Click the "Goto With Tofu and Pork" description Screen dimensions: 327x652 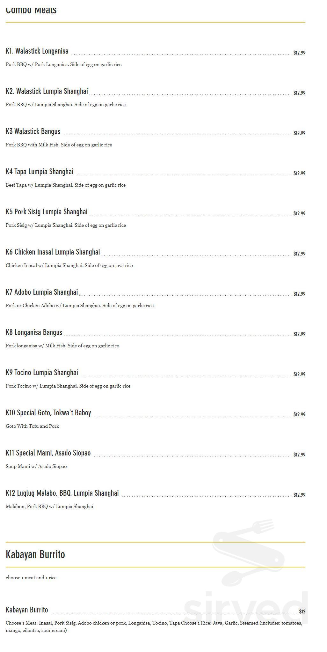33,426
